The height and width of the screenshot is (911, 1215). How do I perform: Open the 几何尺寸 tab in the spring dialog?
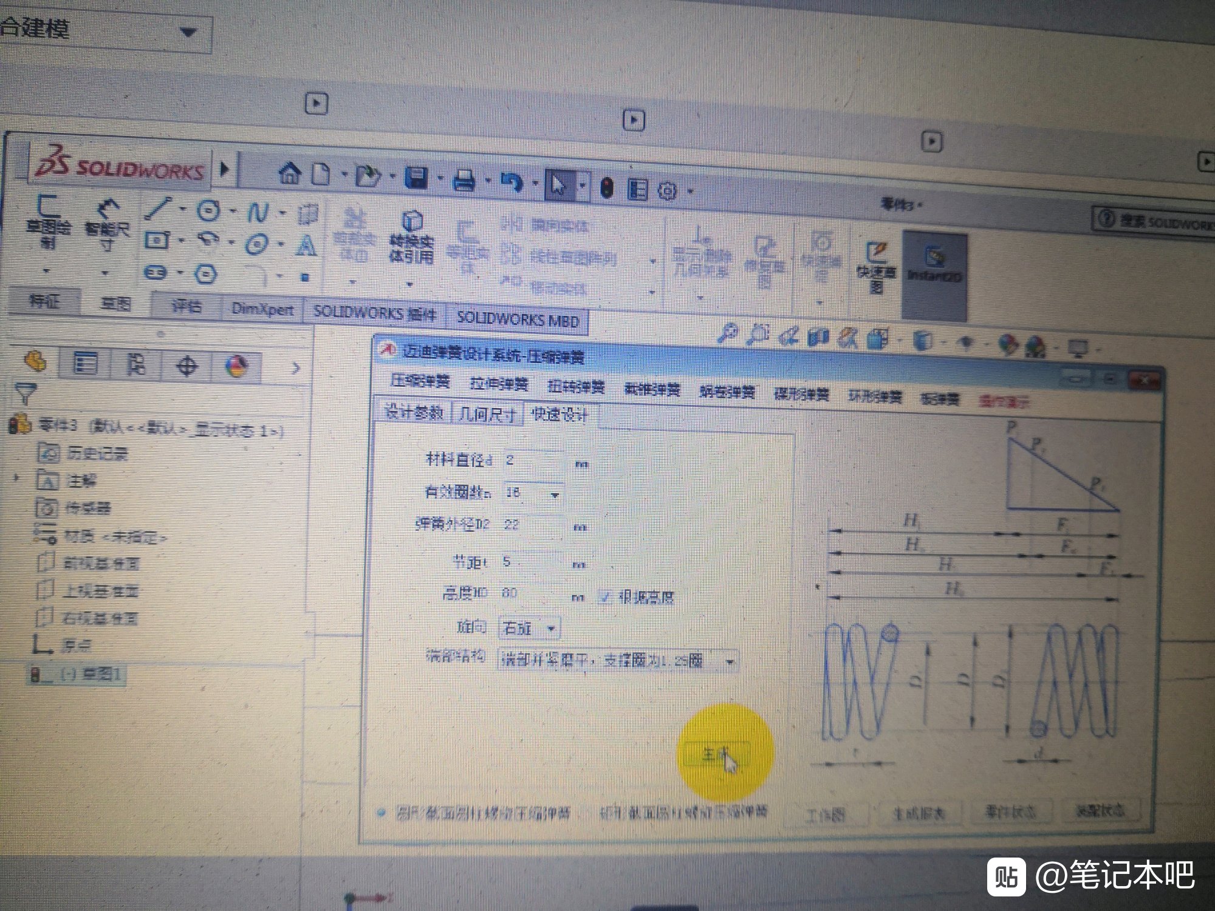(x=488, y=414)
